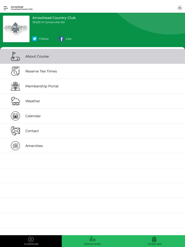Click the address 19430 N Centerville Rd
Screen dimensions: 185x247
(48, 22)
